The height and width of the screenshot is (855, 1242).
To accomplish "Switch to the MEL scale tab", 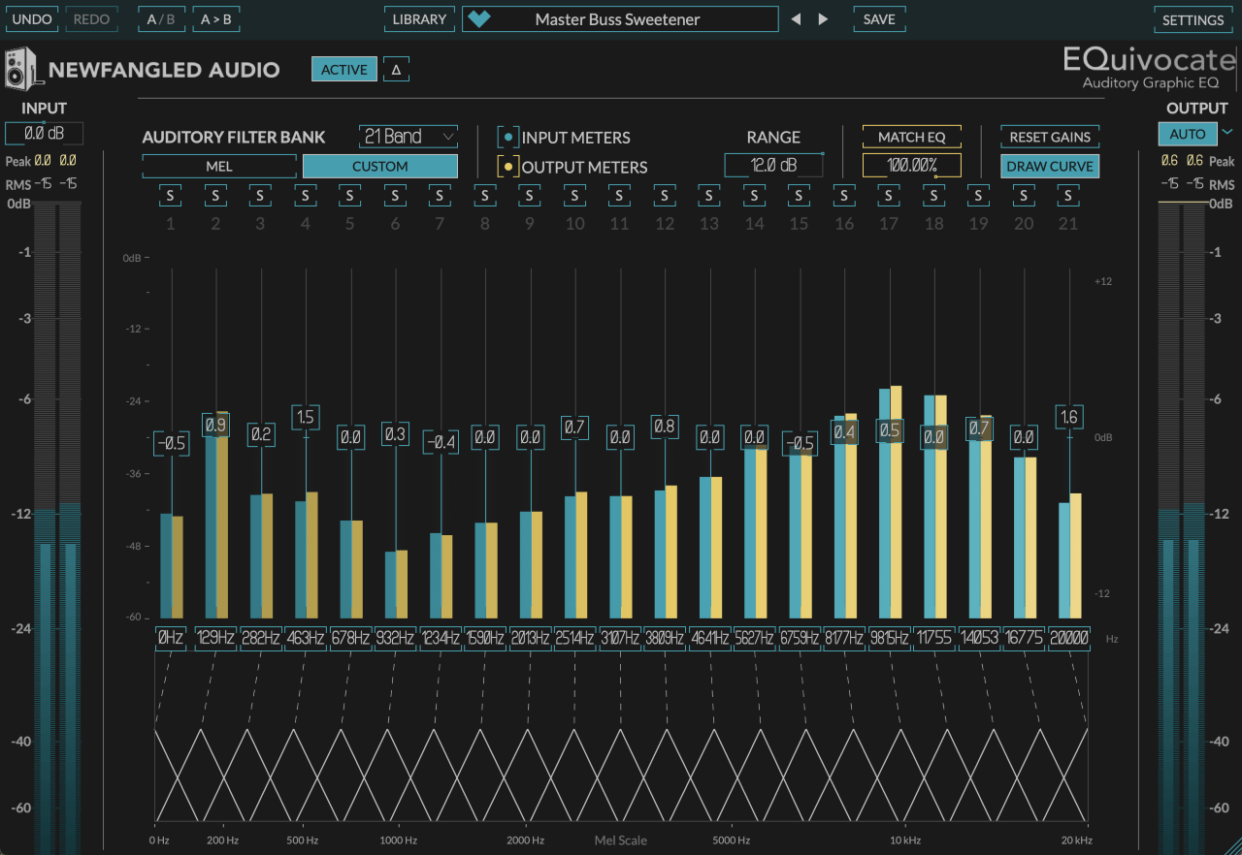I will click(220, 166).
